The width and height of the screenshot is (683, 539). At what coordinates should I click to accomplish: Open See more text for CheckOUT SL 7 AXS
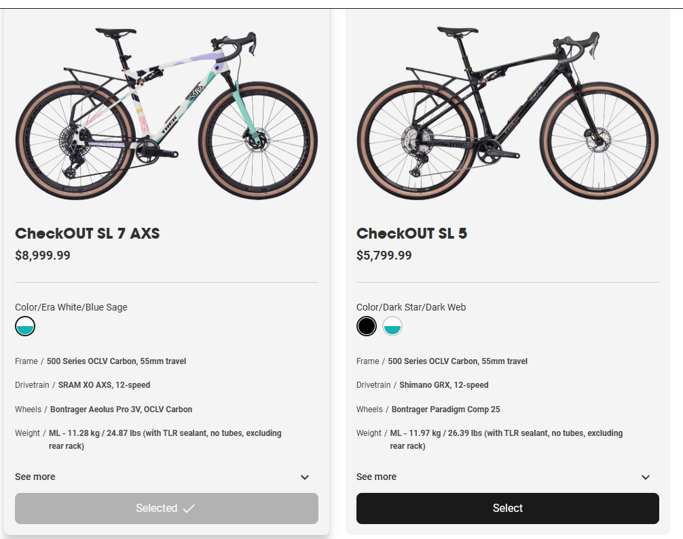click(x=35, y=477)
